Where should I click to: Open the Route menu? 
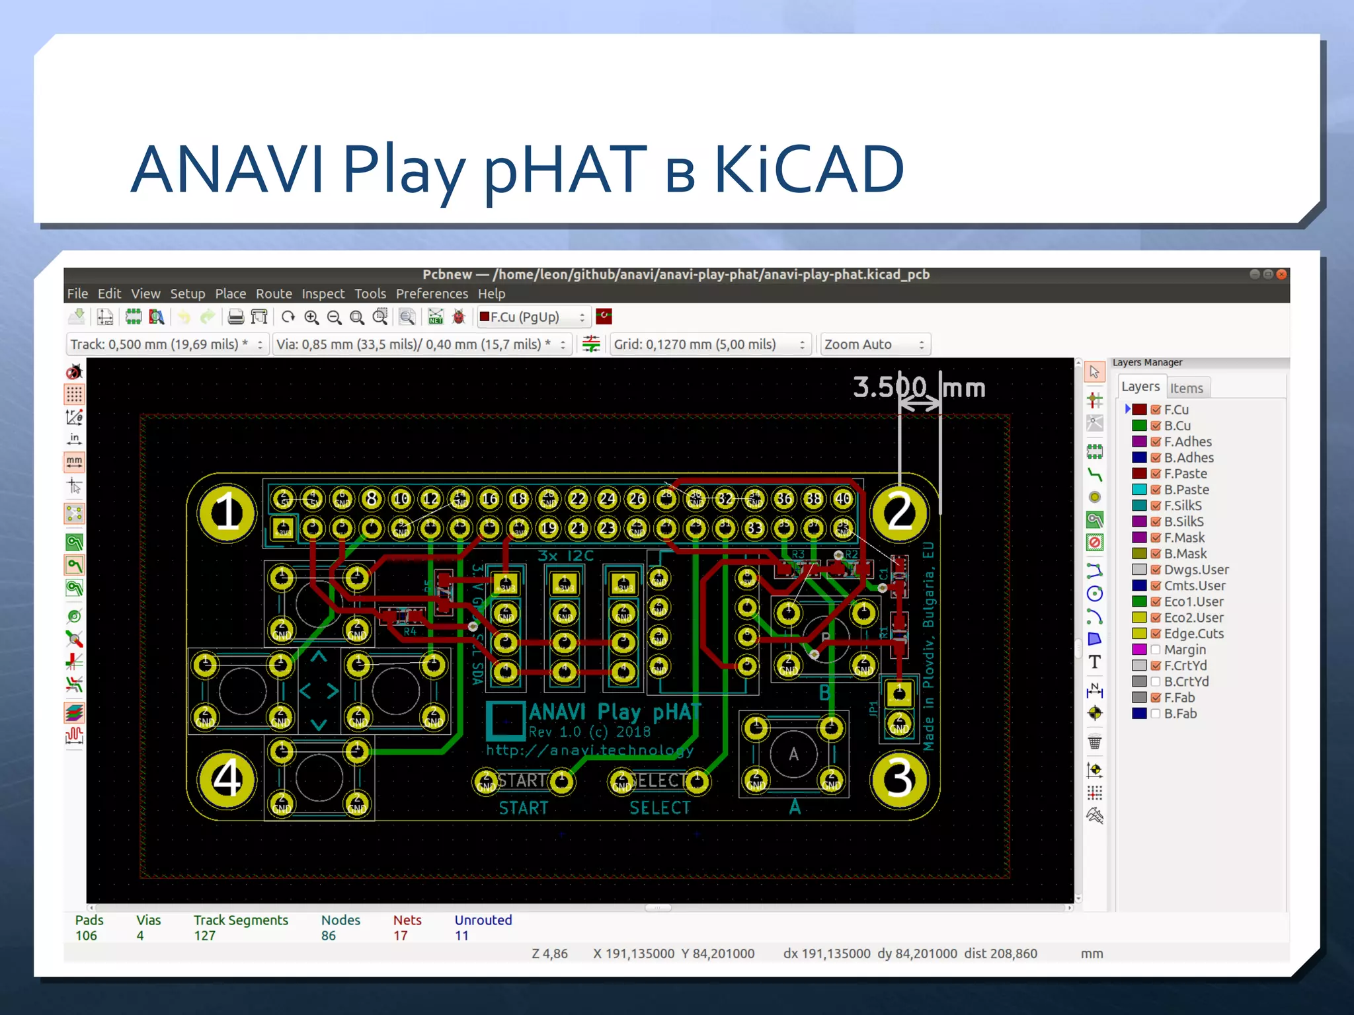pyautogui.click(x=274, y=294)
